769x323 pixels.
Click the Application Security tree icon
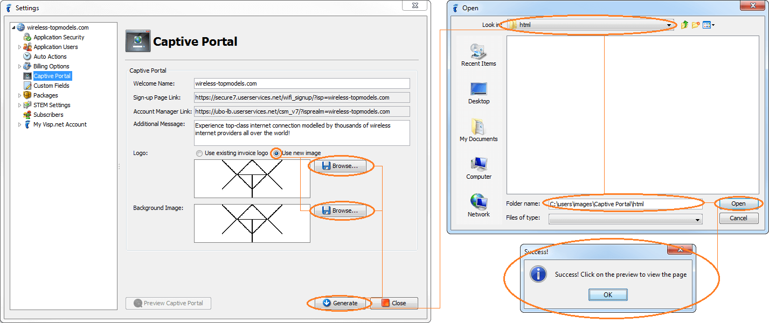(27, 37)
